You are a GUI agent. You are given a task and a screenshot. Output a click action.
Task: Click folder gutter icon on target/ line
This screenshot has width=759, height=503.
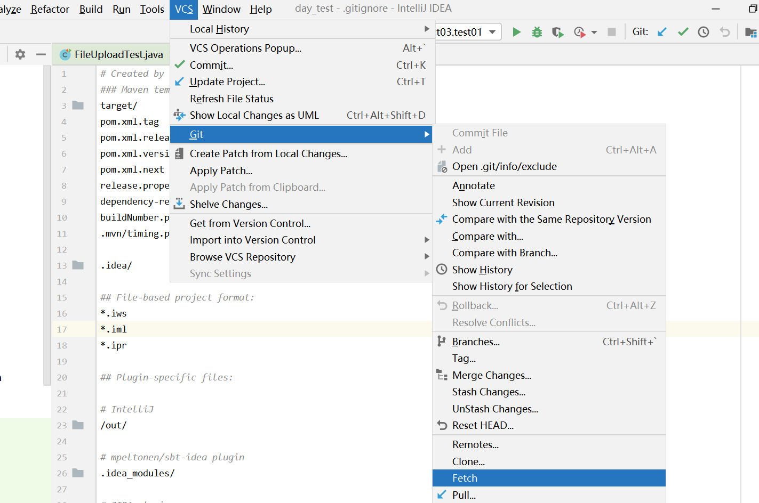tap(78, 106)
